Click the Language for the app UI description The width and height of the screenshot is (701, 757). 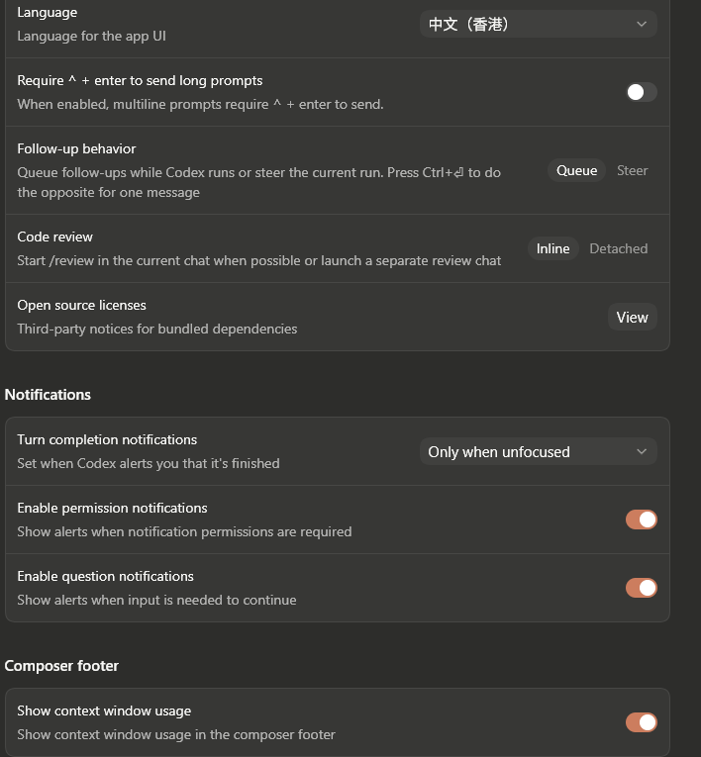(92, 37)
